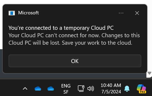This screenshot has width=152, height=96.
Task: Open the ENG SF input language switcher
Action: (x=66, y=89)
